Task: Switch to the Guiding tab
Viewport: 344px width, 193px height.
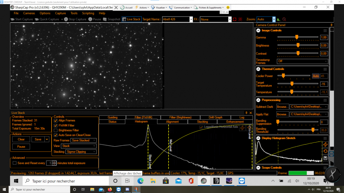Action: (x=112, y=117)
